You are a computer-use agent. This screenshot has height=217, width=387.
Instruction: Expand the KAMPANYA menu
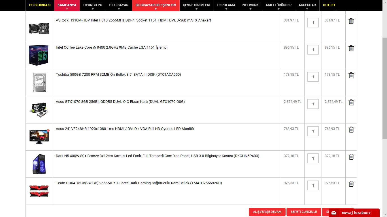67,5
